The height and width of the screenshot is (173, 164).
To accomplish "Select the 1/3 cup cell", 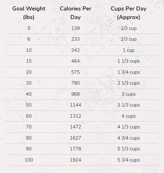I will pyautogui.click(x=129, y=28).
